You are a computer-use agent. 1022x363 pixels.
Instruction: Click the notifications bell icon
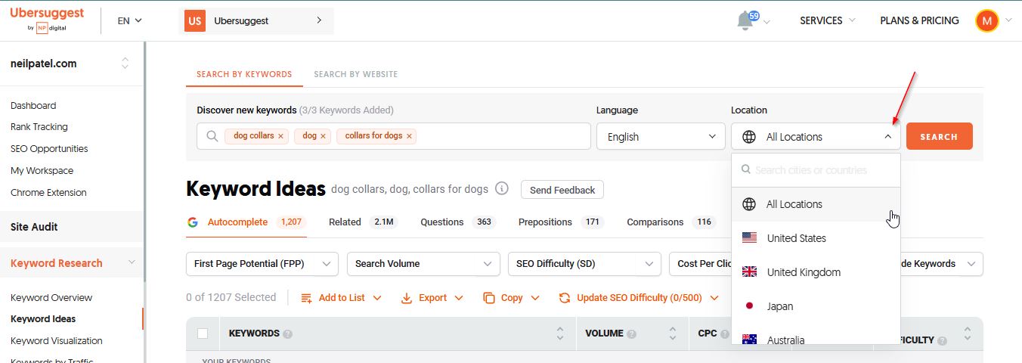click(x=745, y=21)
